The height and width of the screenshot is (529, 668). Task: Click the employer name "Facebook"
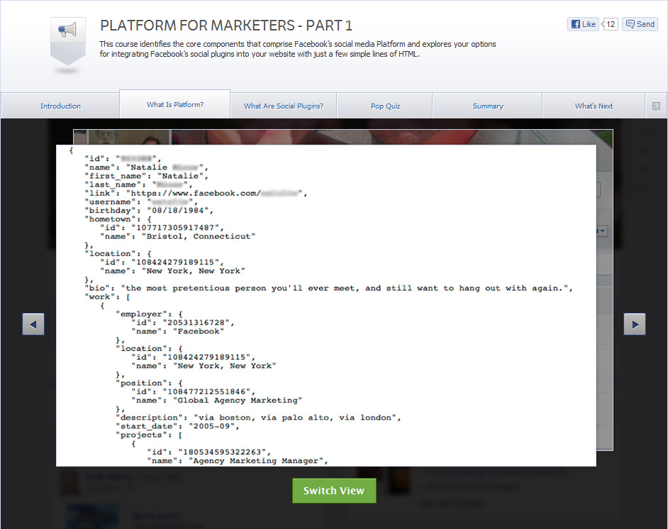(x=199, y=331)
